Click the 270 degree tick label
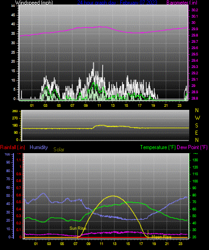Viewport: 209px width, 250px height. point(15,118)
